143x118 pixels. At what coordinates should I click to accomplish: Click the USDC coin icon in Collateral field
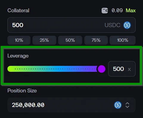coord(127,25)
